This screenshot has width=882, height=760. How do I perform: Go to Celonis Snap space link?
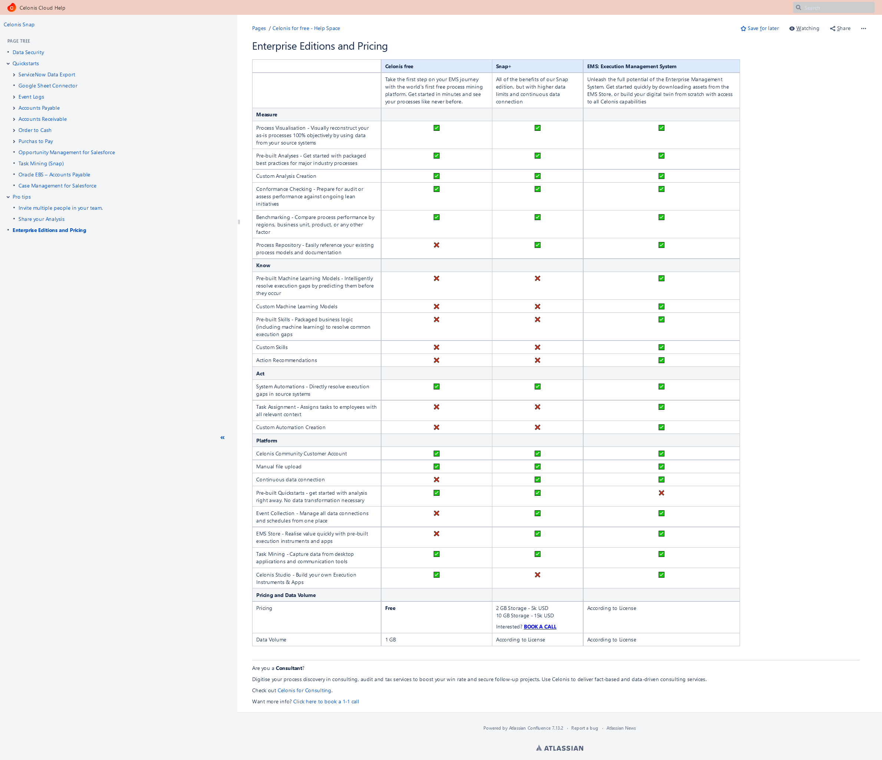pos(19,25)
